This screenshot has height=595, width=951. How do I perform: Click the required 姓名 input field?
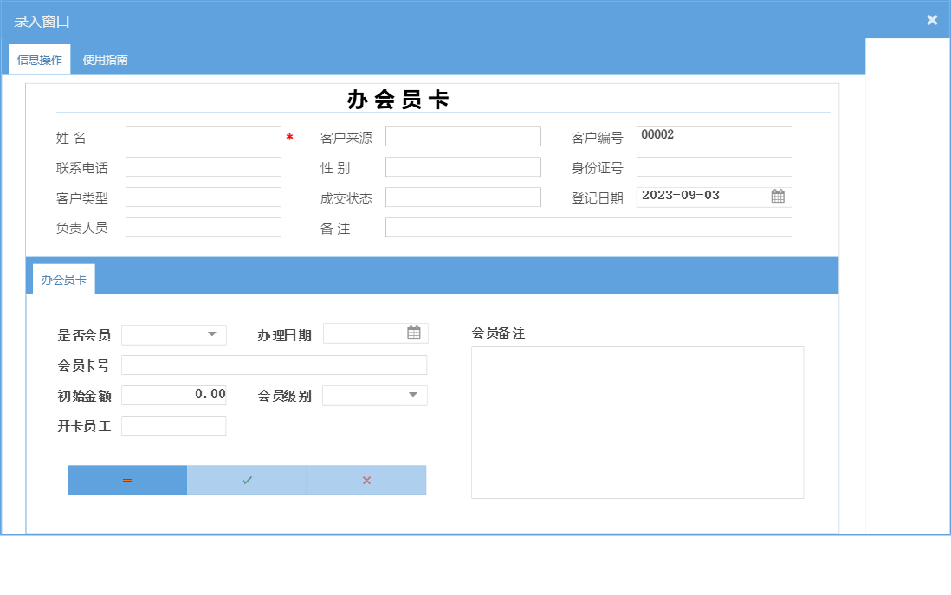(x=203, y=136)
